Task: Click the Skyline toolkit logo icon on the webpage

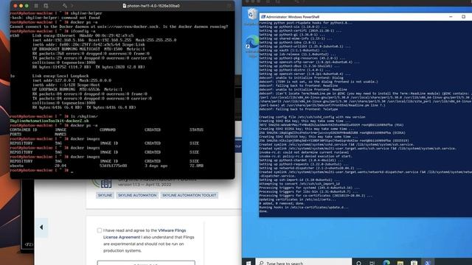Action: [103, 183]
